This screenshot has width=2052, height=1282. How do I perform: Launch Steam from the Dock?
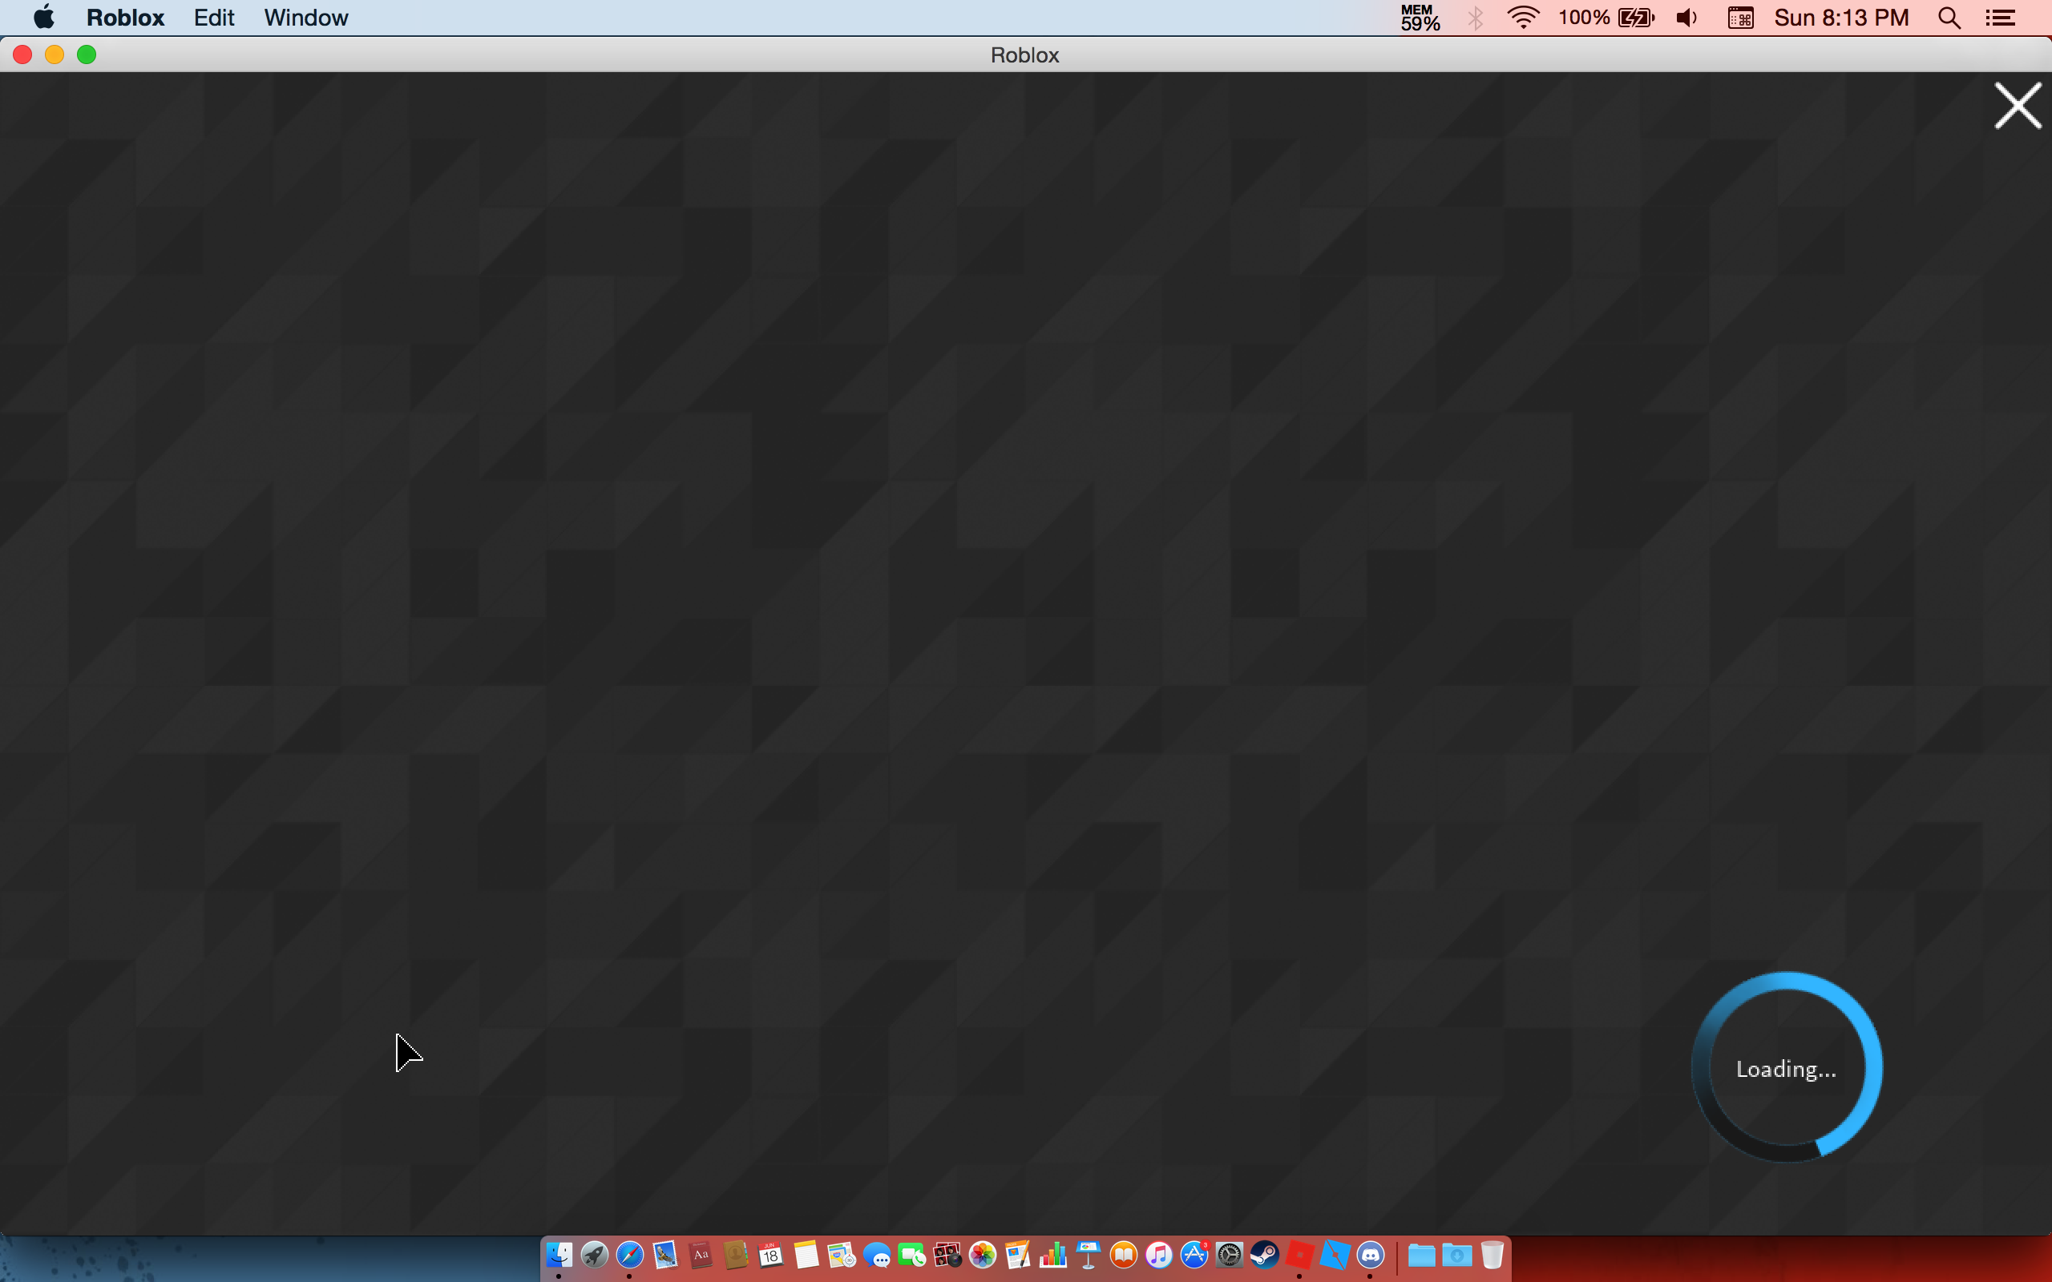click(1264, 1255)
